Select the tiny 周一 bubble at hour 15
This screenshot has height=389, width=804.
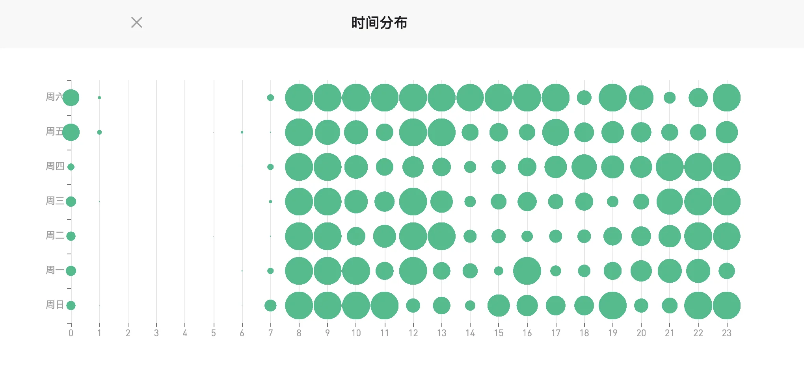coord(499,271)
